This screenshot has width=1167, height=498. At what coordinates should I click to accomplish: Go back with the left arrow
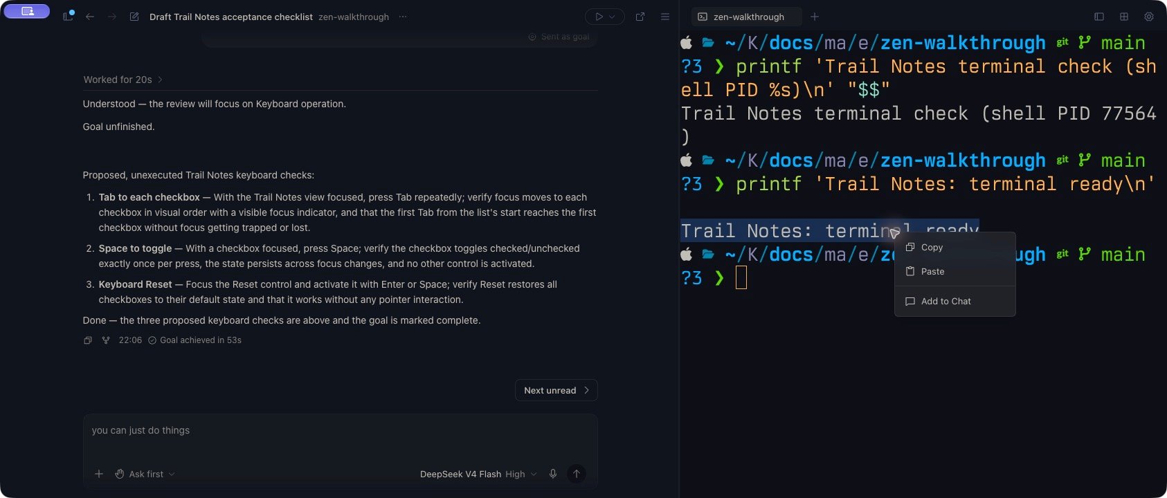point(90,17)
